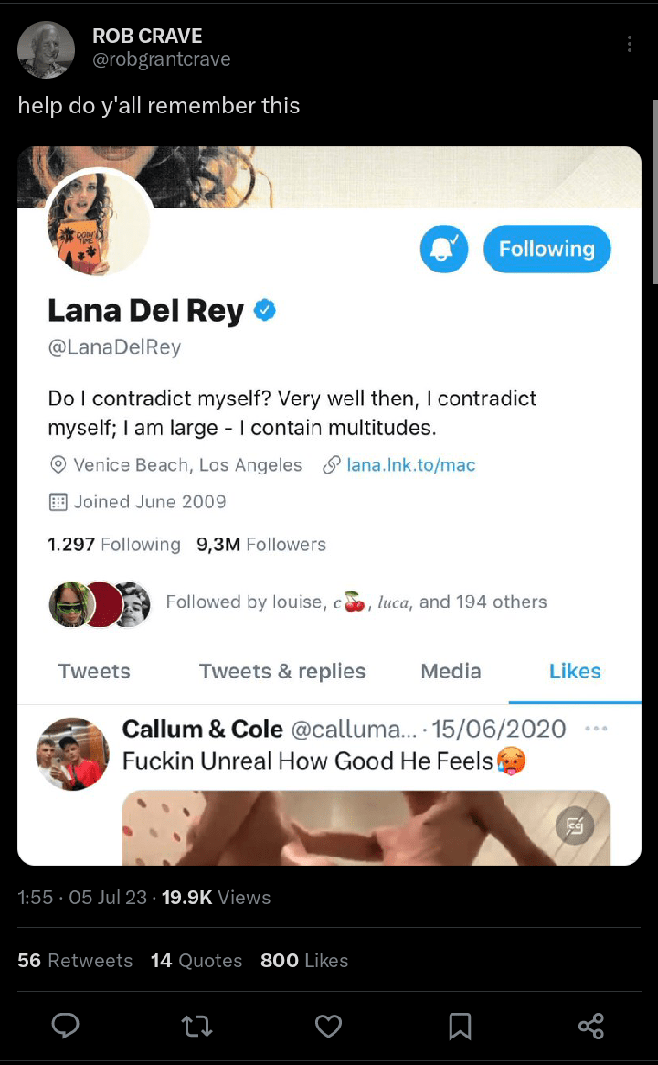The image size is (658, 1065).
Task: View the 14 Quotes list
Action: [x=196, y=961]
